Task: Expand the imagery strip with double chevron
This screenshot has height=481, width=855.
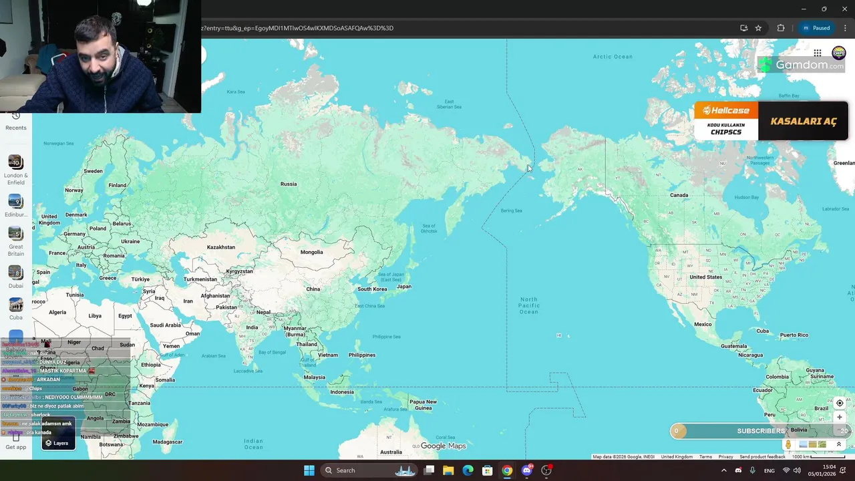Action: 839,444
